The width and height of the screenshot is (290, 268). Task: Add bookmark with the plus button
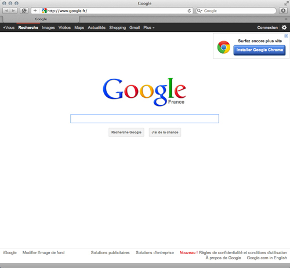point(35,10)
